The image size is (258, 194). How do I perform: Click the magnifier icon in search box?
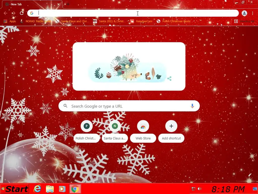(x=65, y=106)
